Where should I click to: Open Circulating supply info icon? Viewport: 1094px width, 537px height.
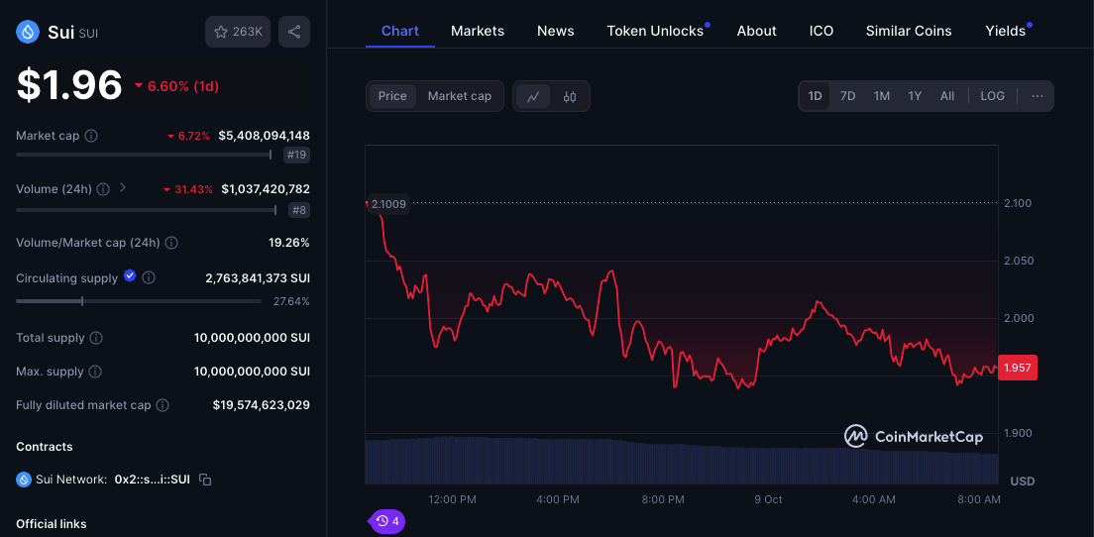(149, 277)
